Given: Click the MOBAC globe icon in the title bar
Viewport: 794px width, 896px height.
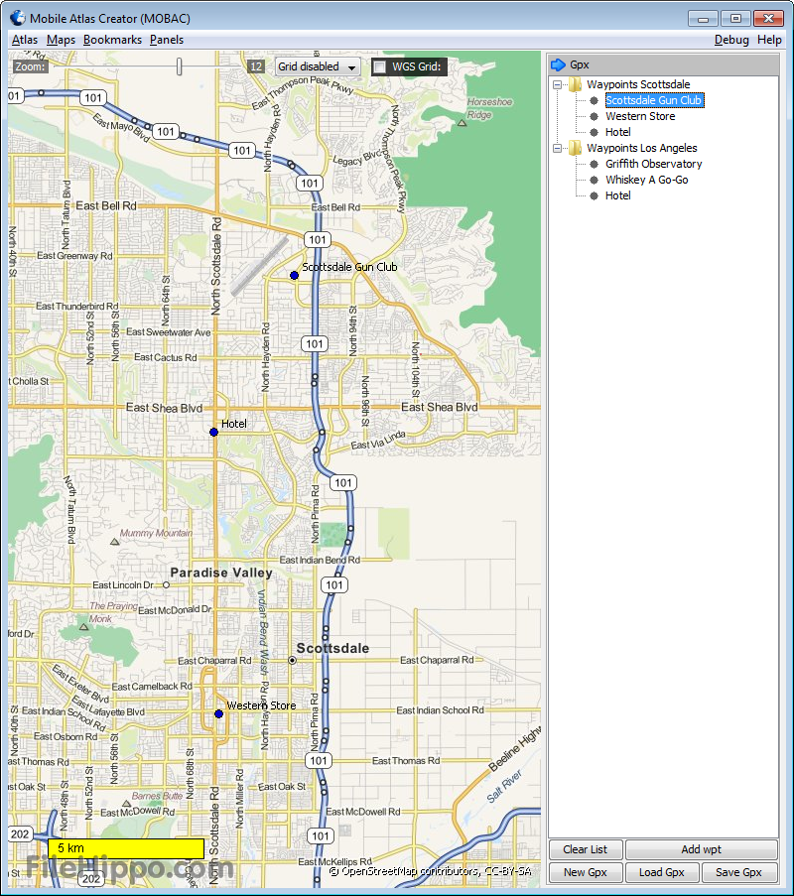Looking at the screenshot, I should (x=16, y=17).
